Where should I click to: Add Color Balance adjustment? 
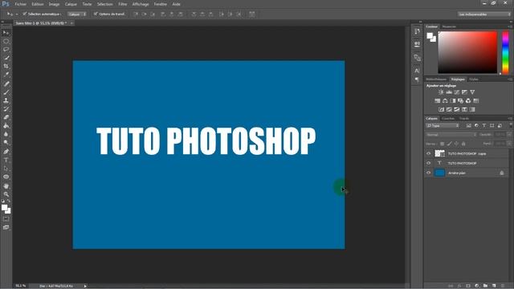pos(445,101)
